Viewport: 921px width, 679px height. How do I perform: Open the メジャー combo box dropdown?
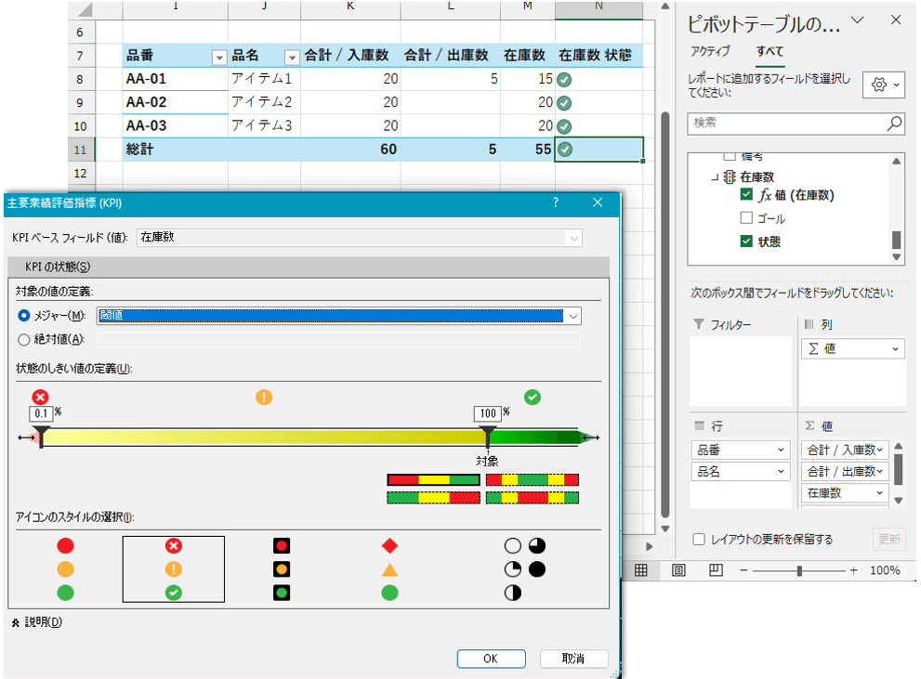pyautogui.click(x=573, y=316)
